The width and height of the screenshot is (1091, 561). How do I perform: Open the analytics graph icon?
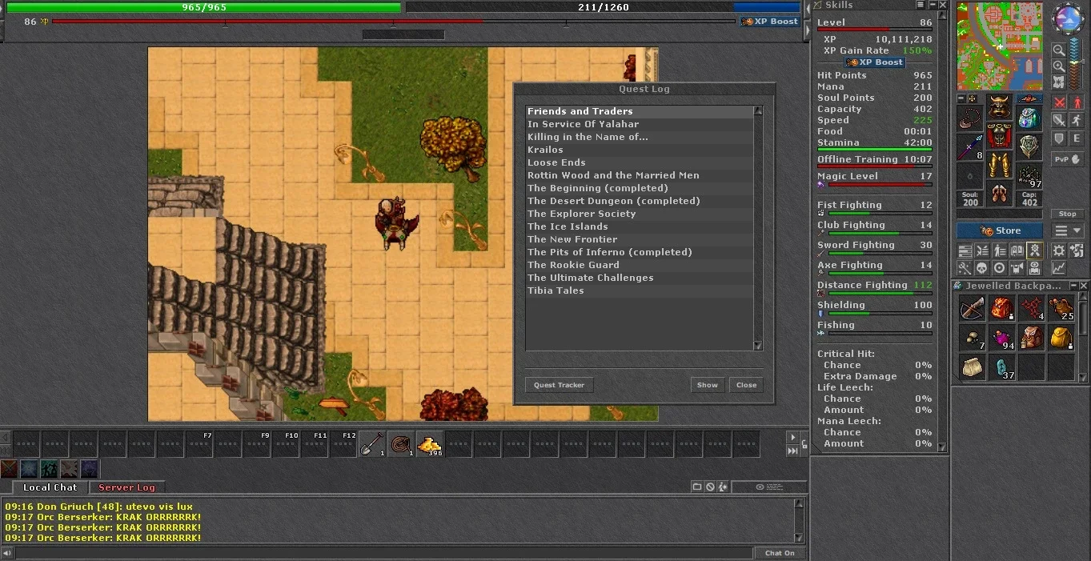[1058, 267]
